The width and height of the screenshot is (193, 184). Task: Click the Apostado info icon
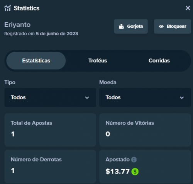click(134, 160)
